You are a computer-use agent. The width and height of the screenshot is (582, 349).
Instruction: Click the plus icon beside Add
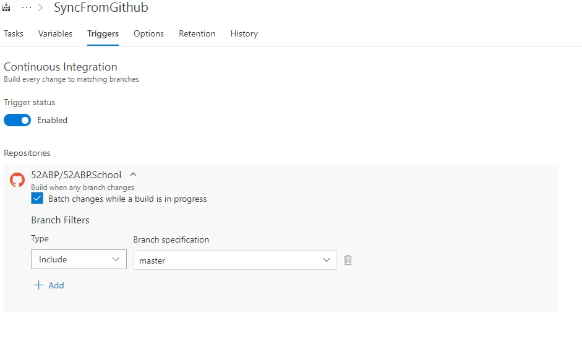click(x=38, y=285)
